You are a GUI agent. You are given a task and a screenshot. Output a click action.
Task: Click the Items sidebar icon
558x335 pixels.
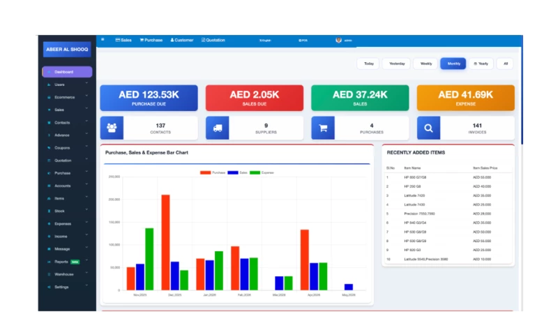tap(49, 199)
